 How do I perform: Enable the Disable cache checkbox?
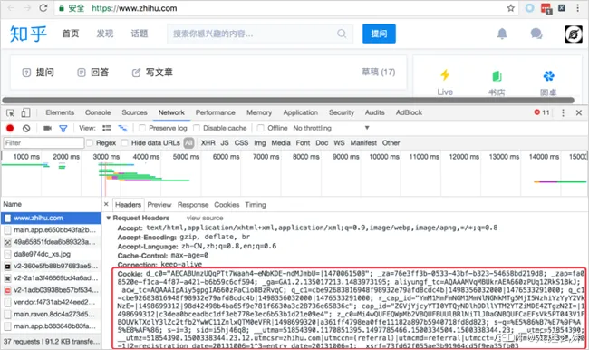click(197, 128)
